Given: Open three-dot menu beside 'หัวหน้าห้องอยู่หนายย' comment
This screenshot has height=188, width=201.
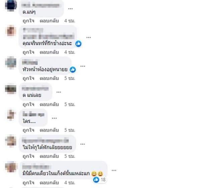Looking at the screenshot, I should [x=83, y=66].
